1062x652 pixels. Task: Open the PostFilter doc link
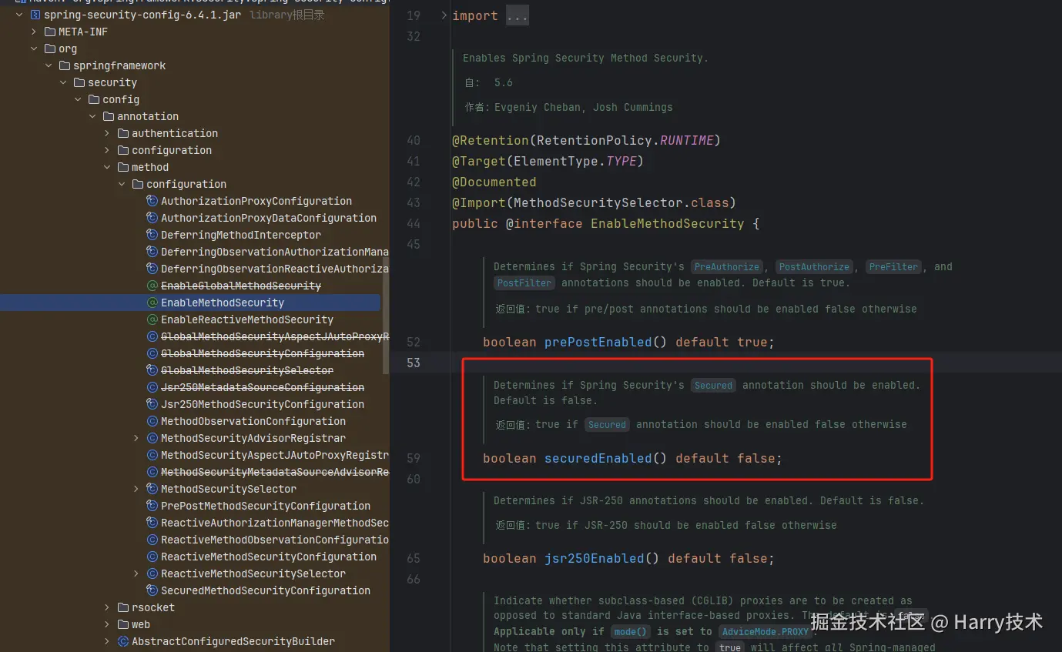coord(524,283)
